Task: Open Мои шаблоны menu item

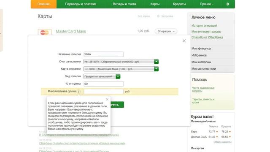Action: (201, 62)
